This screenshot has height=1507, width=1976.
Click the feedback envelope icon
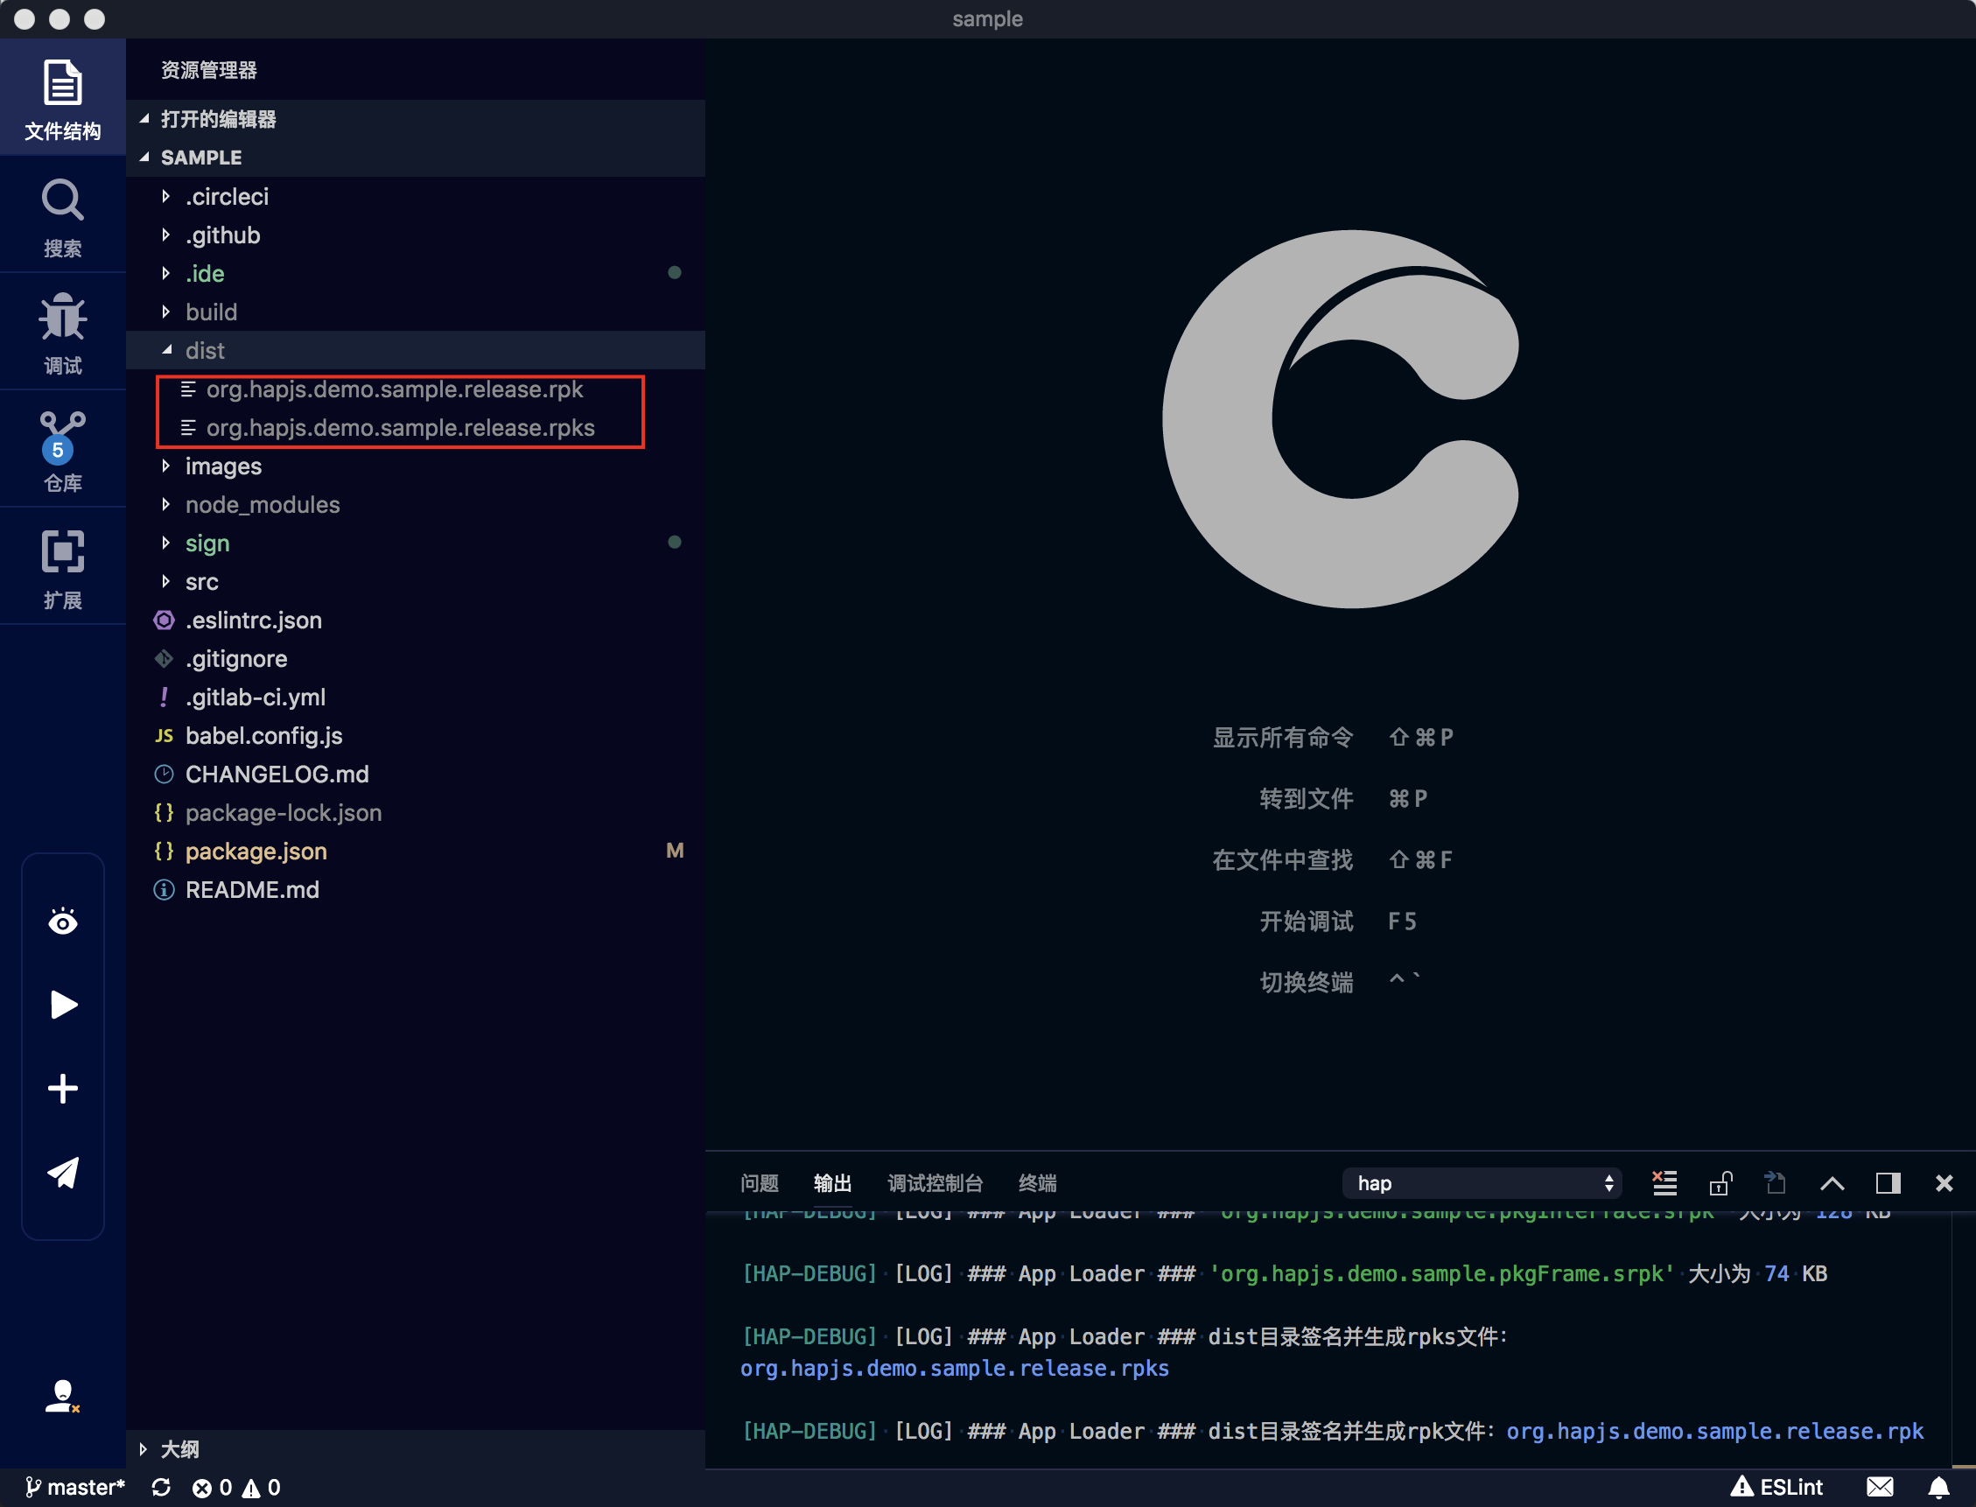(x=1880, y=1487)
